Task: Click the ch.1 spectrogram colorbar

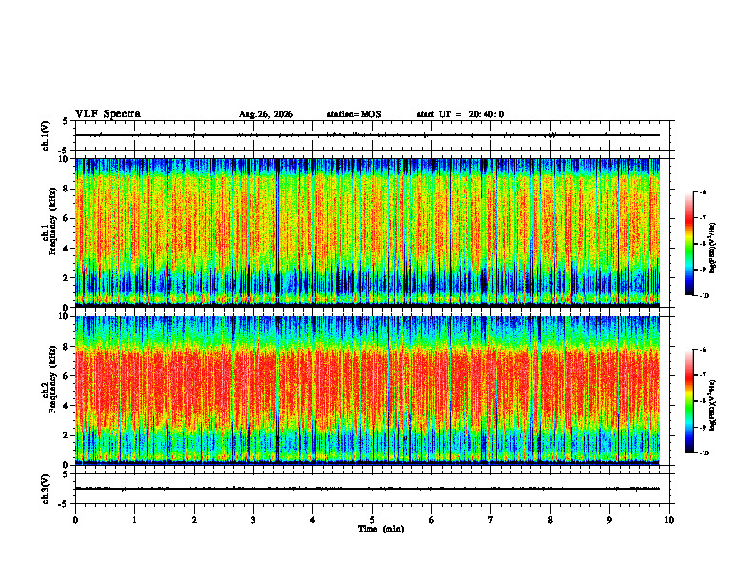Action: click(688, 244)
